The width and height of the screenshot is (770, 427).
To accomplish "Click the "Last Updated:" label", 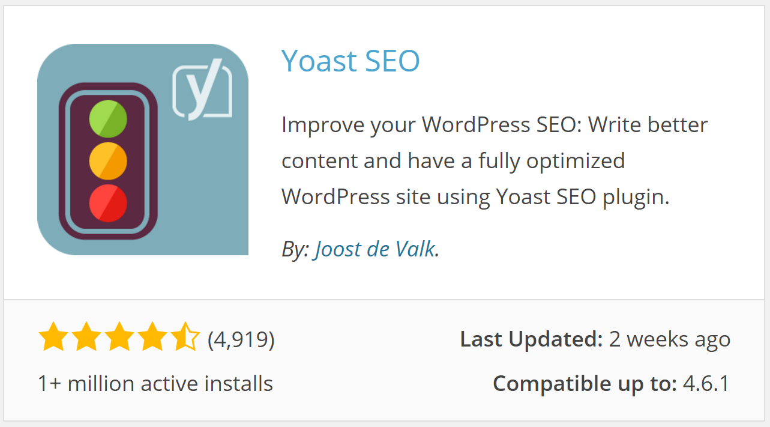I will click(x=531, y=339).
